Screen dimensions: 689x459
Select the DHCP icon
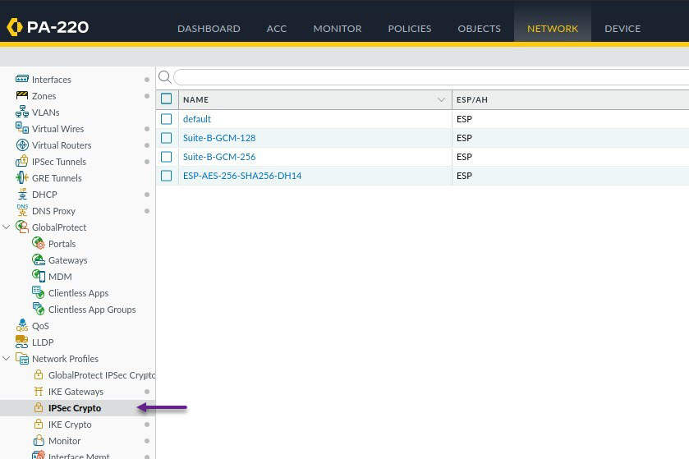coord(22,194)
